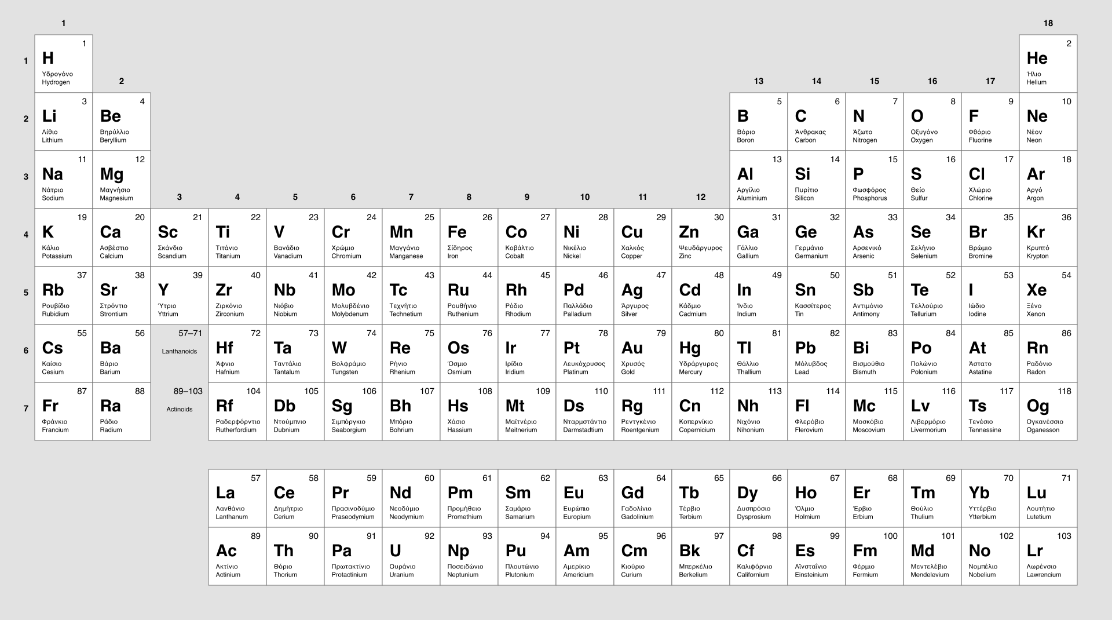Viewport: 1112px width, 620px height.
Task: Click the Tin (Sn) cell
Action: point(817,296)
